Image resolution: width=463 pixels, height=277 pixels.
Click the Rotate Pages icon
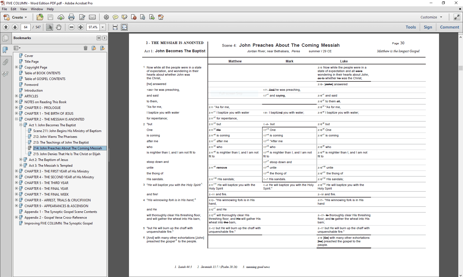coord(143,17)
